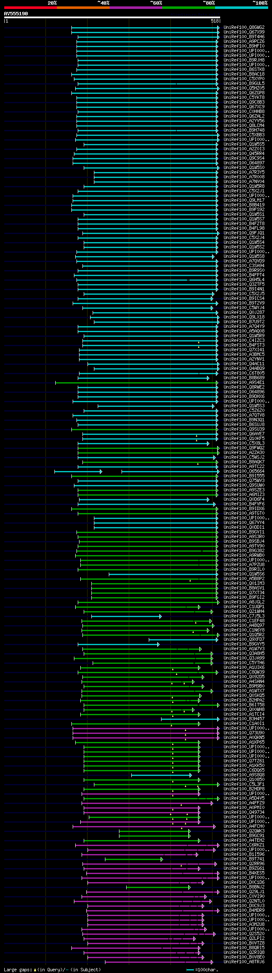Screen dimensions: 272x973
Task: Click the red ~20% identity legend segment
Action: click(30, 8)
